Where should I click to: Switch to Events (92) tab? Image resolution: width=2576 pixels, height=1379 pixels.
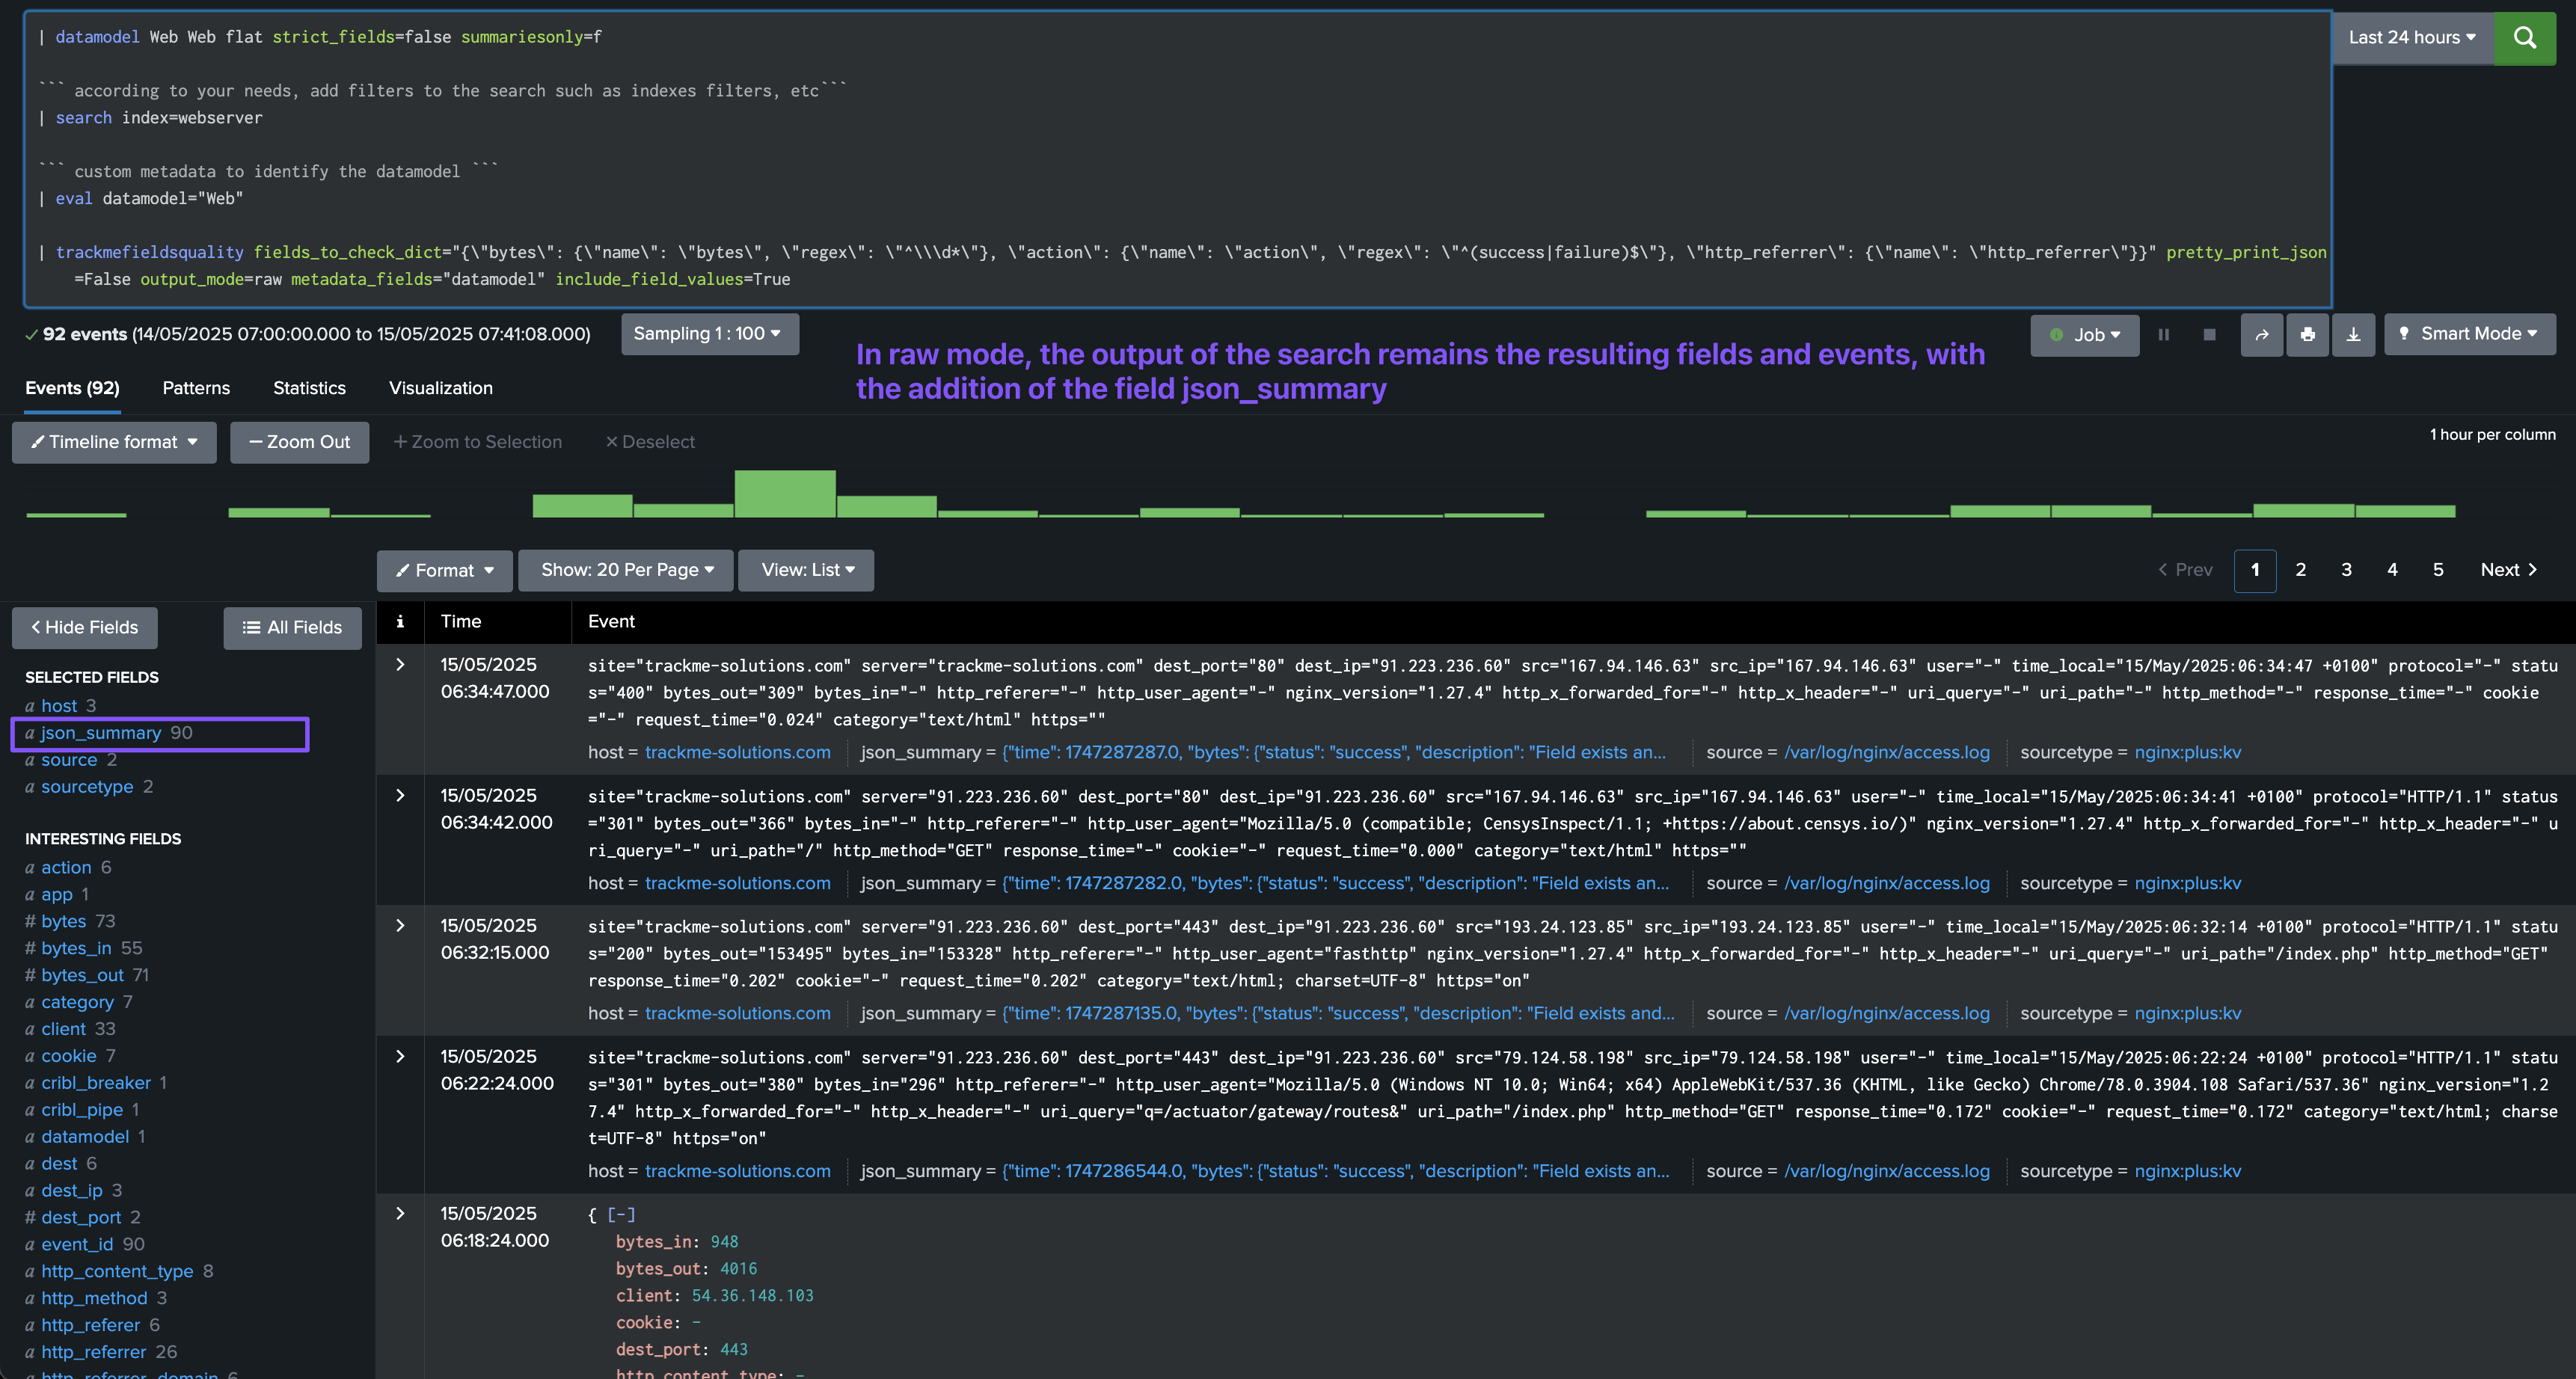click(x=72, y=388)
